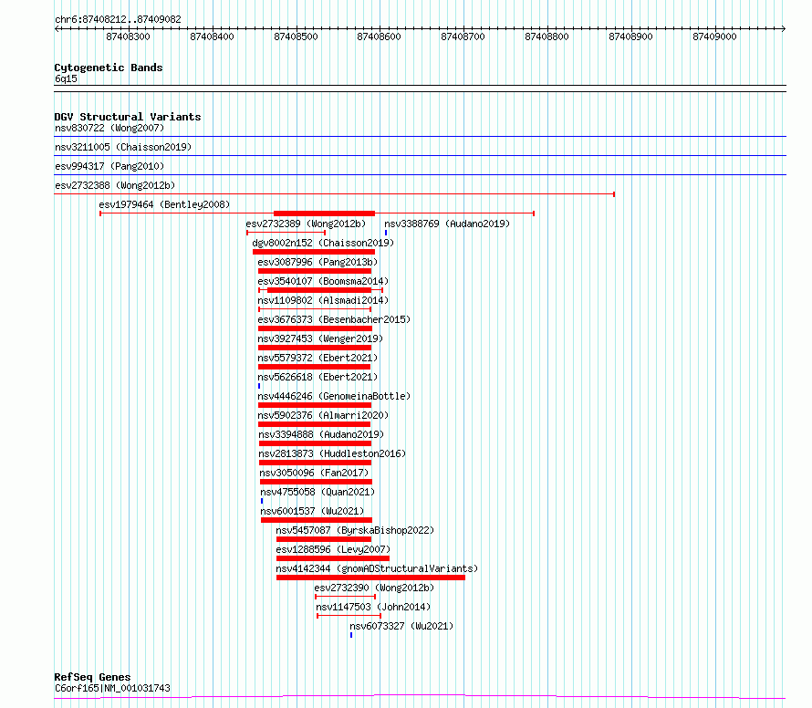
Task: Open esv2732389 (Wong2012b) variant
Action: [x=306, y=224]
